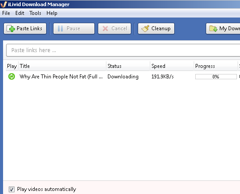Open the File menu
240x194 pixels.
coord(6,13)
